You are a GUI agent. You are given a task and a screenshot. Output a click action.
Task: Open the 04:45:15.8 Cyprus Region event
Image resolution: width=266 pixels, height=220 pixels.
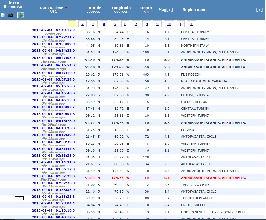pos(53,100)
